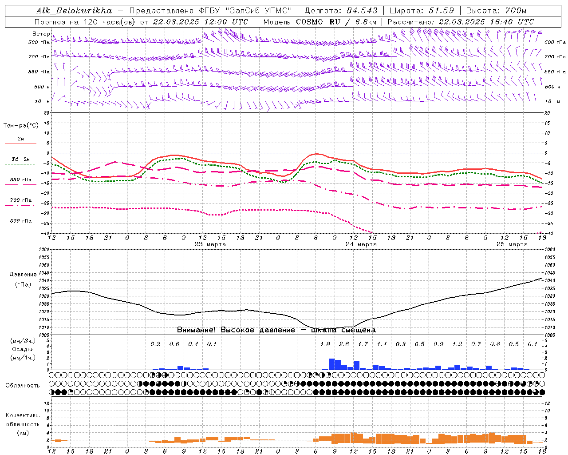Click the 1005 tick on left pressure axis
The image size is (568, 455).
pyautogui.click(x=43, y=335)
